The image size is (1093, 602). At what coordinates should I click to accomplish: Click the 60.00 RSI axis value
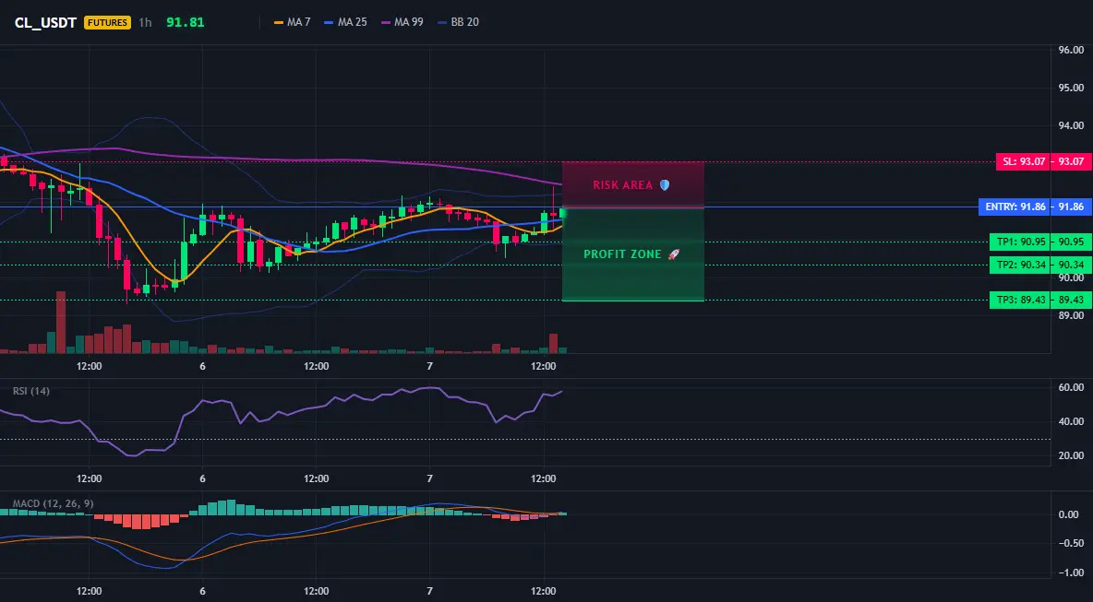(x=1072, y=387)
